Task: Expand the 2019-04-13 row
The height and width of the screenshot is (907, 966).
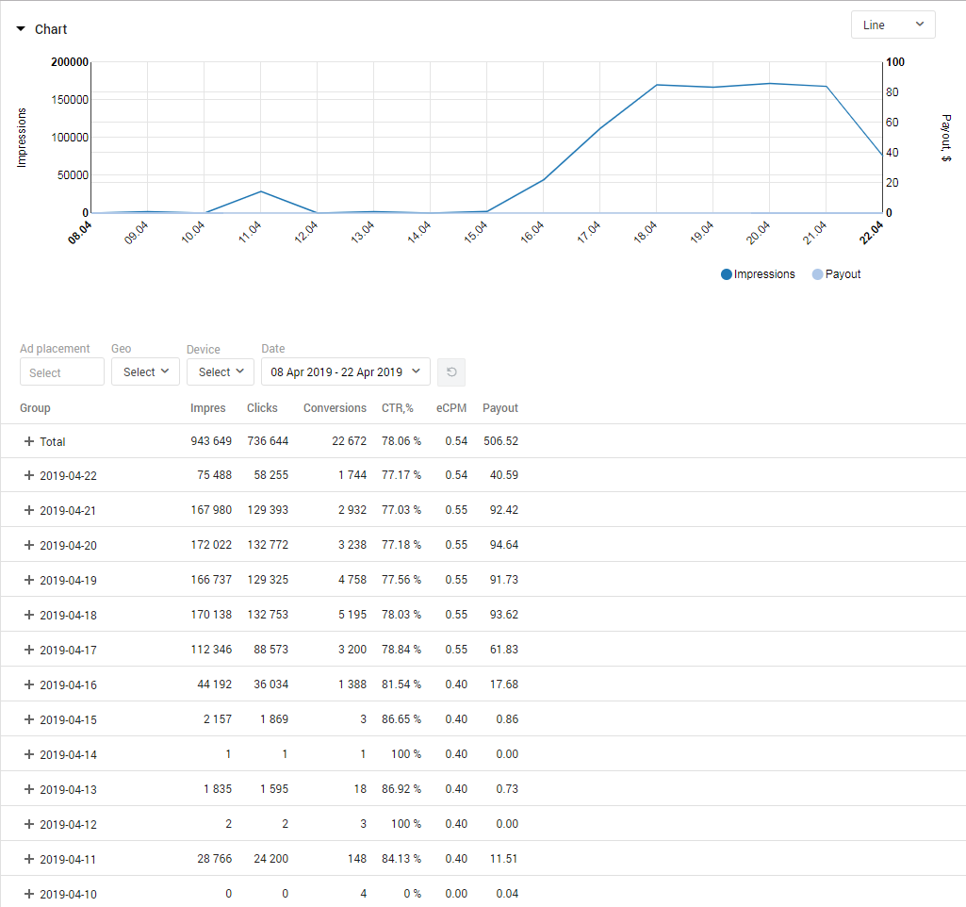Action: pyautogui.click(x=29, y=789)
